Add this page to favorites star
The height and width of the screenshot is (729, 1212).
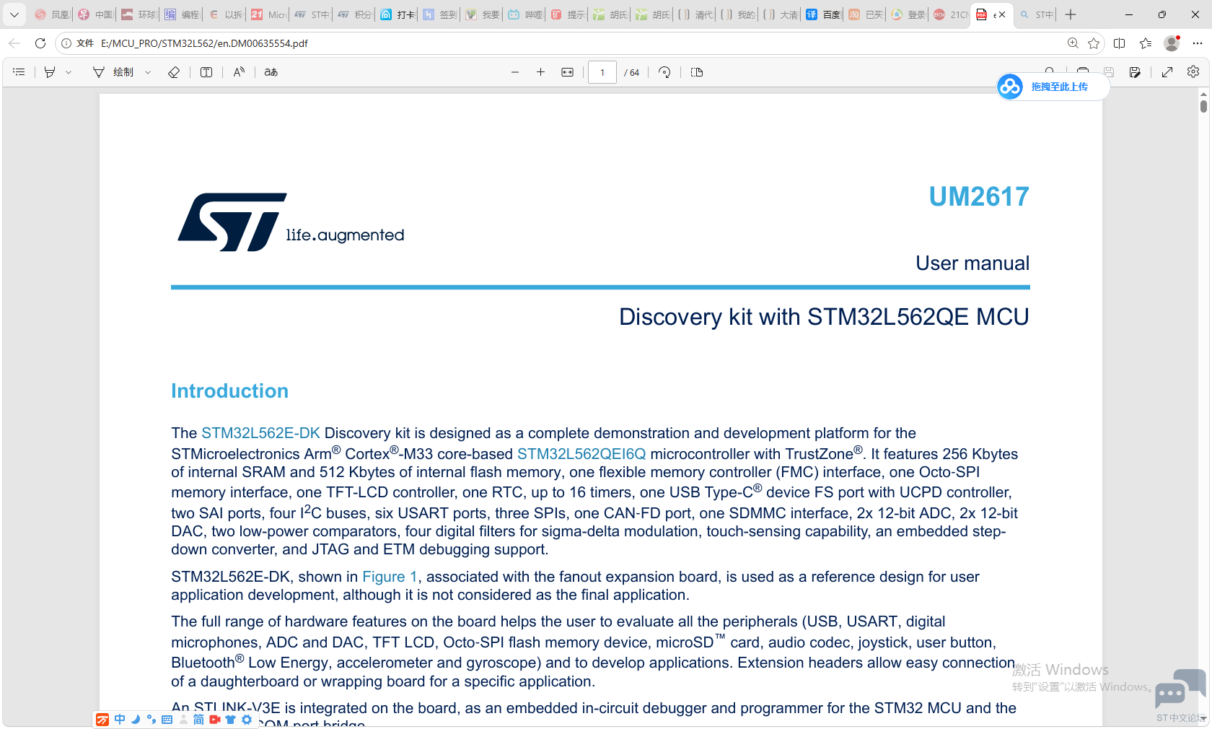1094,43
